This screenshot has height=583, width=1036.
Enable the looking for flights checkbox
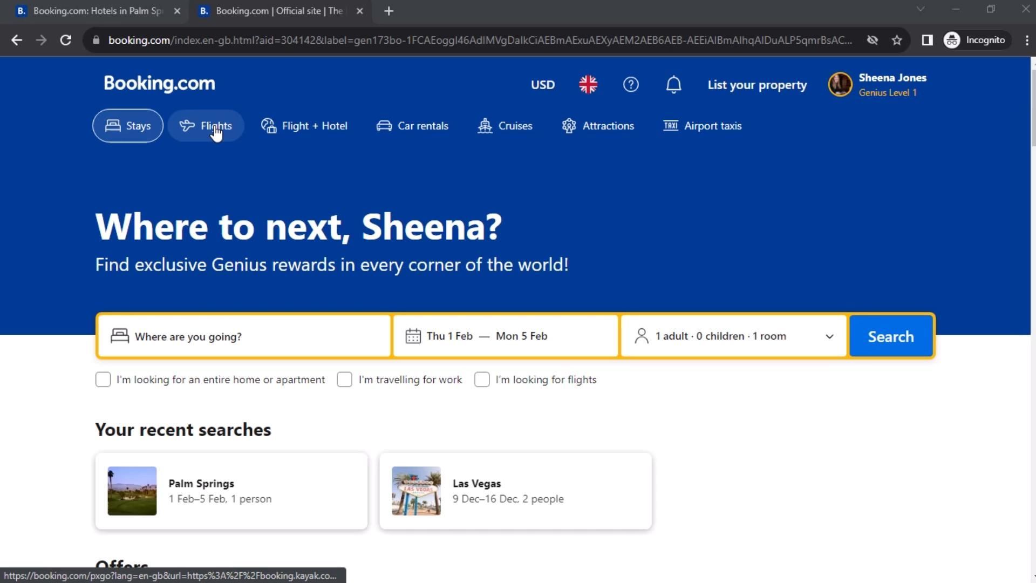click(x=482, y=379)
